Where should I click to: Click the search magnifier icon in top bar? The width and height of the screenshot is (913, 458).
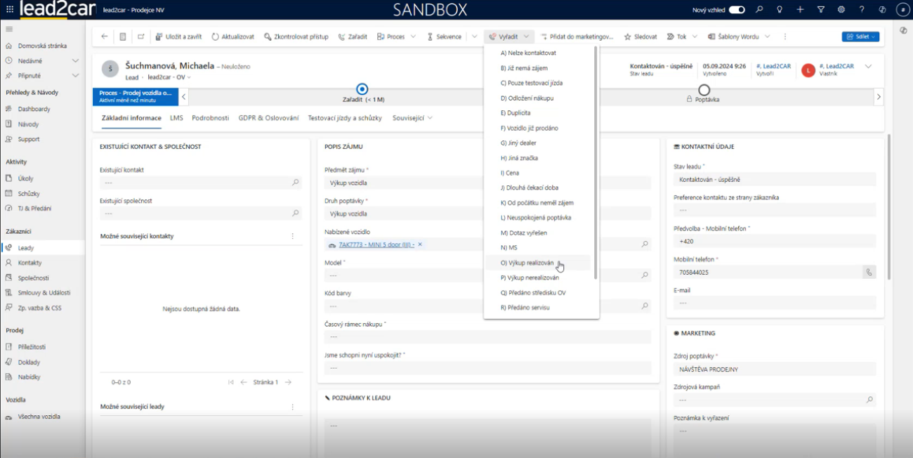coord(759,10)
